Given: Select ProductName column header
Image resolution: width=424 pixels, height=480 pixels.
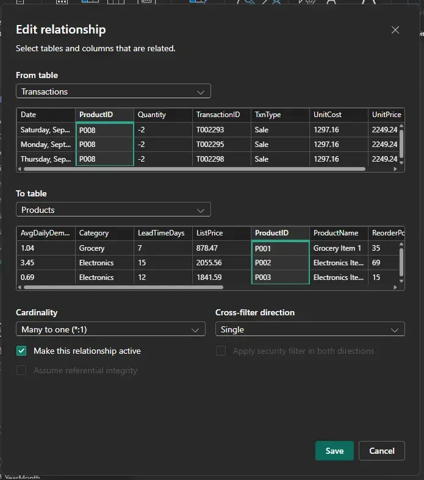Looking at the screenshot, I should coord(339,233).
